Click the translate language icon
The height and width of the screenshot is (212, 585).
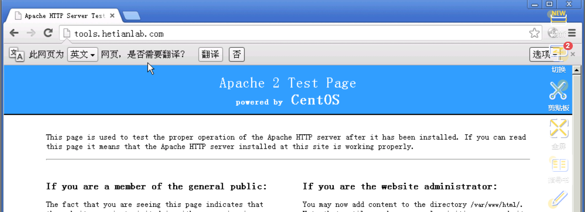coord(16,54)
